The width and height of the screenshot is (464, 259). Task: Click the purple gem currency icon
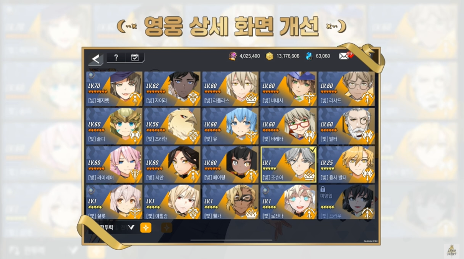233,56
